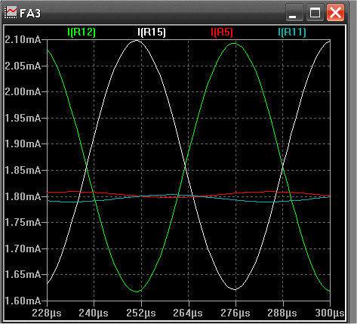Image resolution: width=357 pixels, height=324 pixels.
Task: Click the 1.85mA vertical axis label
Action: tap(23, 170)
